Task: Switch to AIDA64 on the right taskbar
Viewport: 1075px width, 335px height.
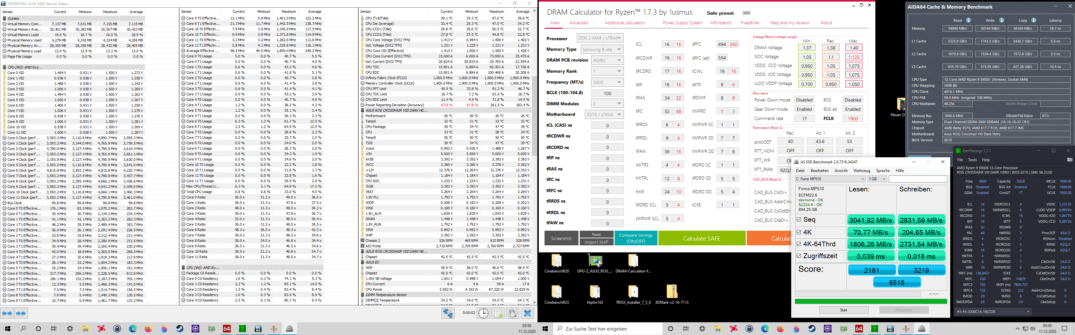Action: [x=859, y=329]
